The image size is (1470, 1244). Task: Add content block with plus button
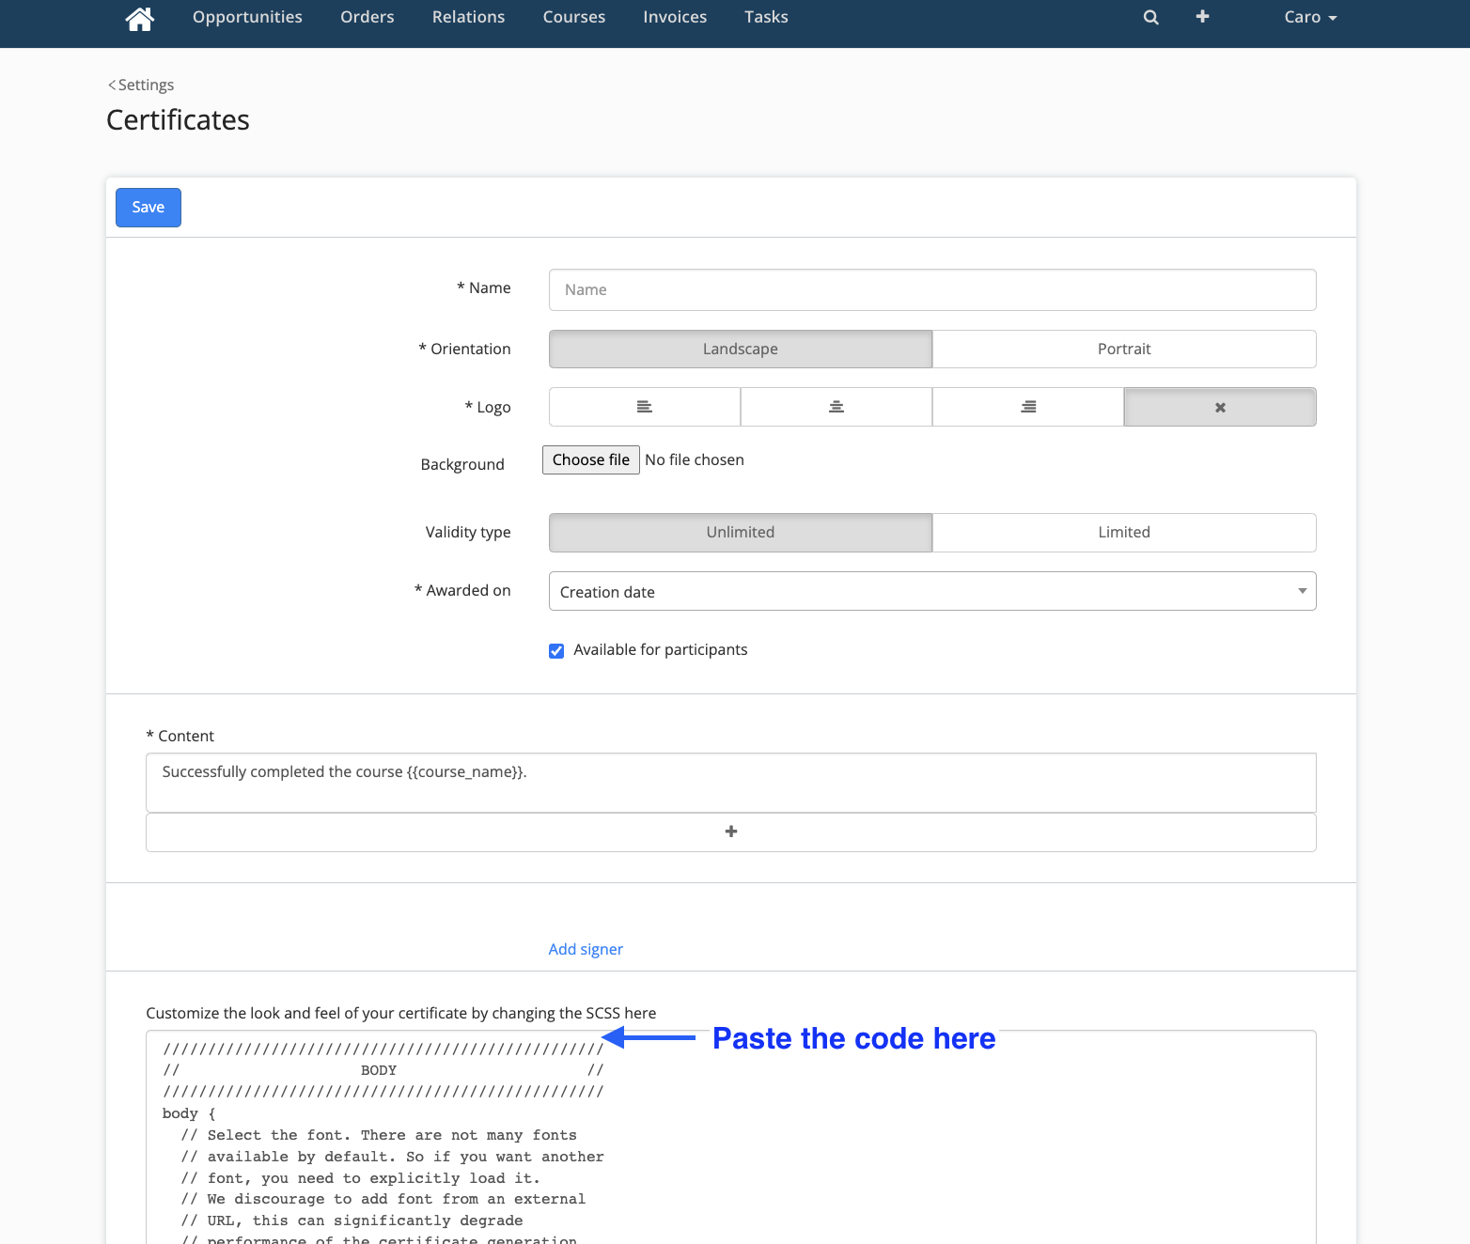(731, 832)
